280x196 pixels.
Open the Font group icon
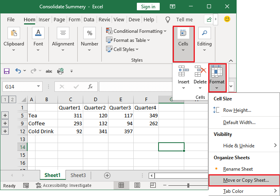[38, 33]
